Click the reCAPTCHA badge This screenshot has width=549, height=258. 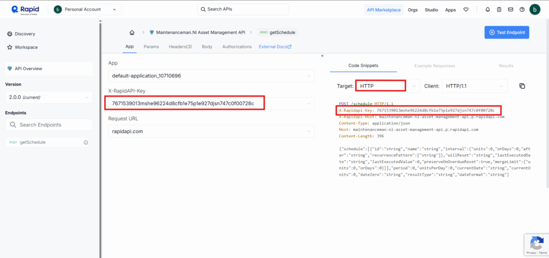pyautogui.click(x=536, y=245)
